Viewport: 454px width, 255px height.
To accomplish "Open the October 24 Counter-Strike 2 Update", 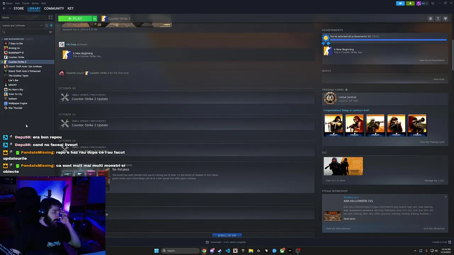I will point(187,124).
